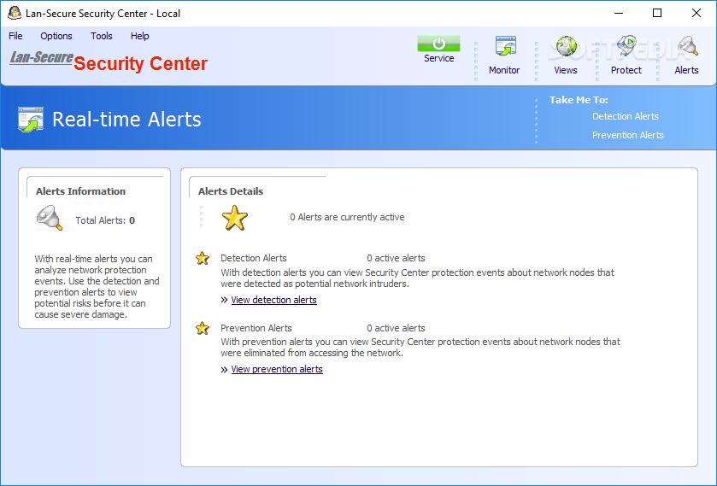The image size is (717, 486).
Task: Open the Tools menu
Action: (x=102, y=36)
